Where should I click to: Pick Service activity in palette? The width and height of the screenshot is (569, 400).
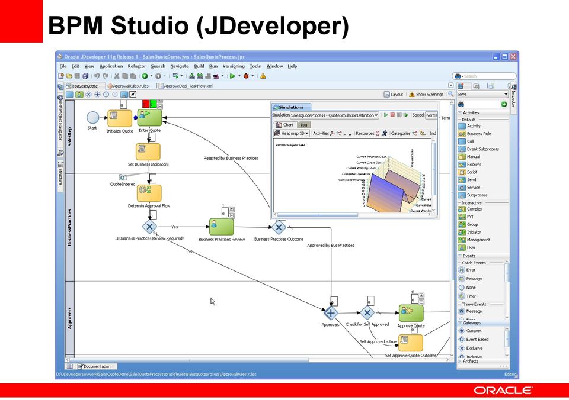[x=469, y=188]
